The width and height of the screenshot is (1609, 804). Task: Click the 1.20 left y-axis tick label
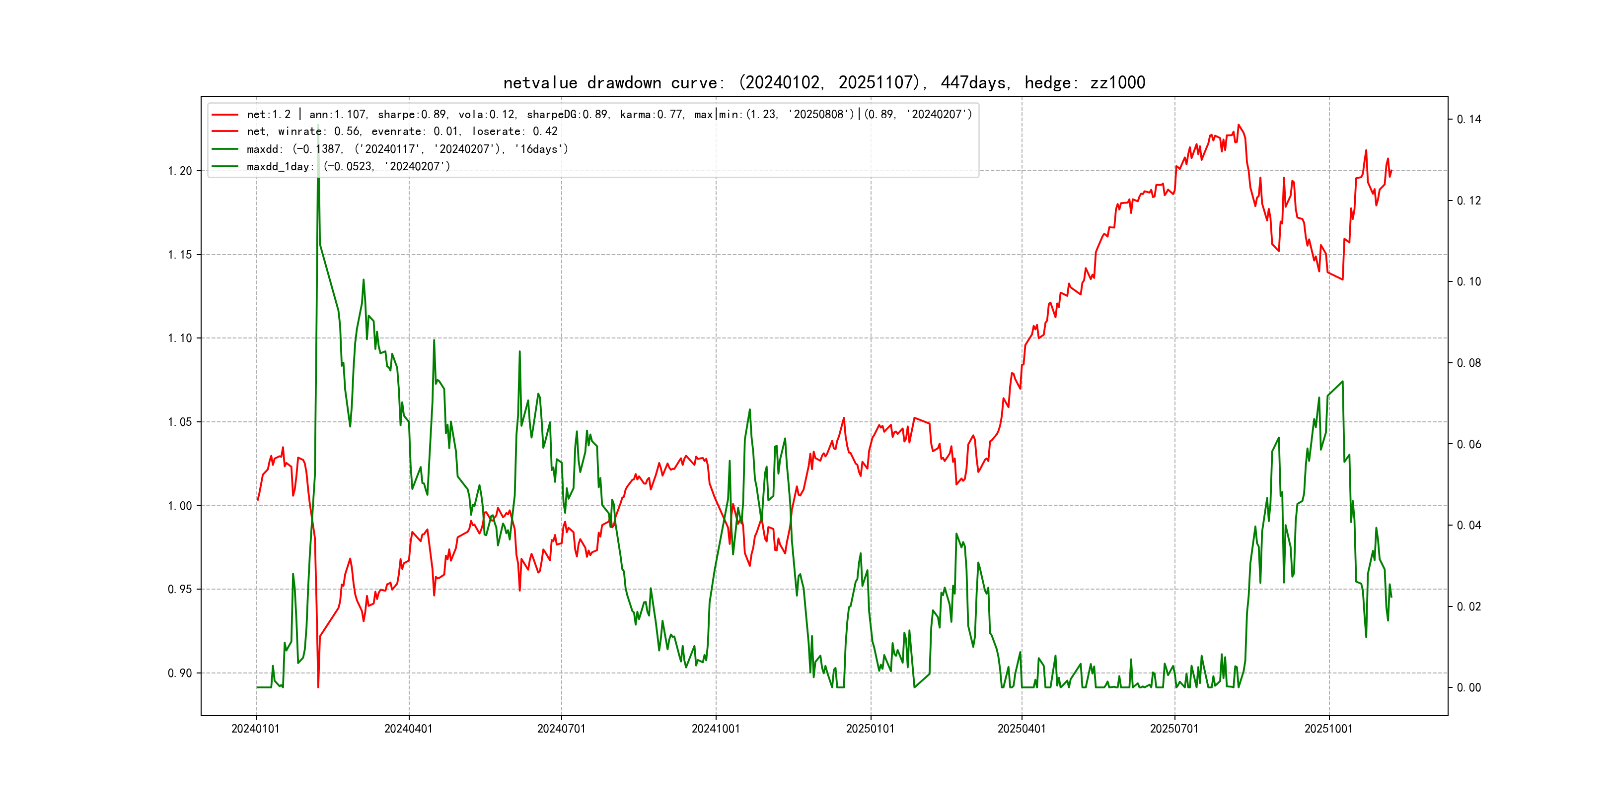[180, 171]
